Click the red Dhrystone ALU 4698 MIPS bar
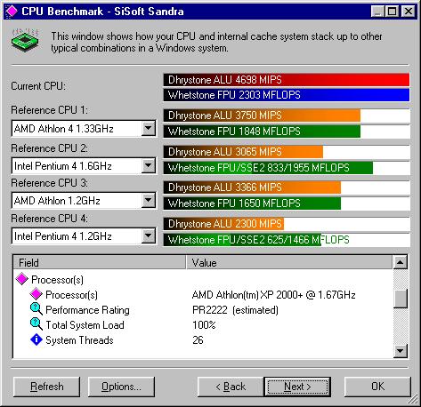 click(x=287, y=80)
